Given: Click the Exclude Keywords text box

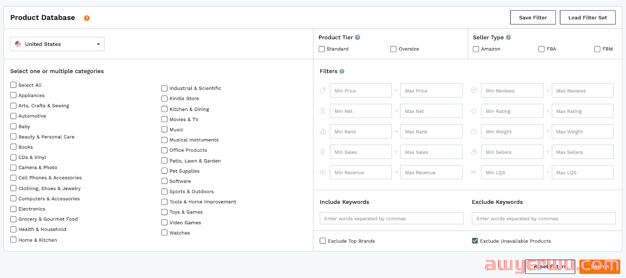Looking at the screenshot, I should tap(544, 218).
